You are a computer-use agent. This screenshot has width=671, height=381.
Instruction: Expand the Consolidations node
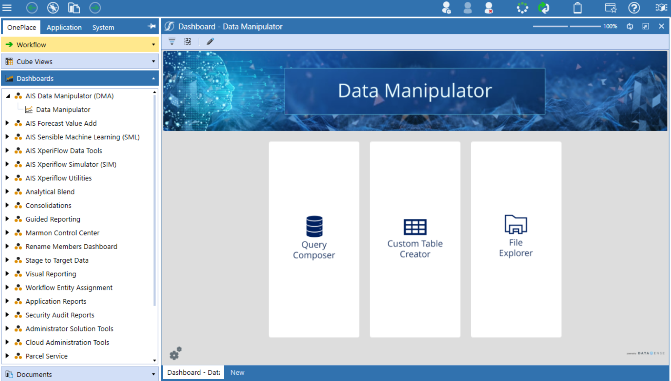[x=7, y=205]
